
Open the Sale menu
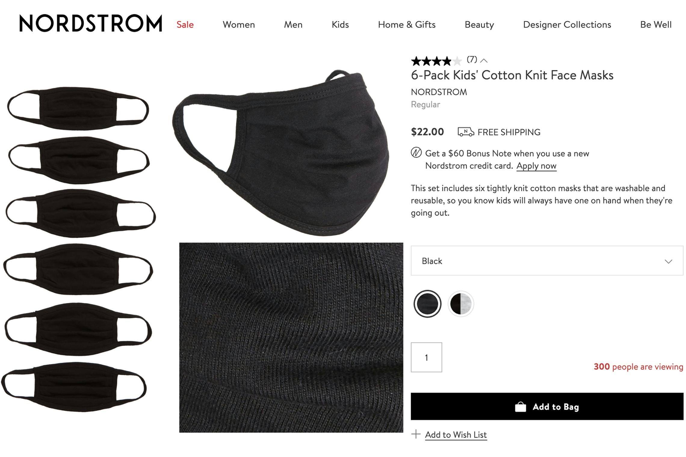[x=185, y=24]
